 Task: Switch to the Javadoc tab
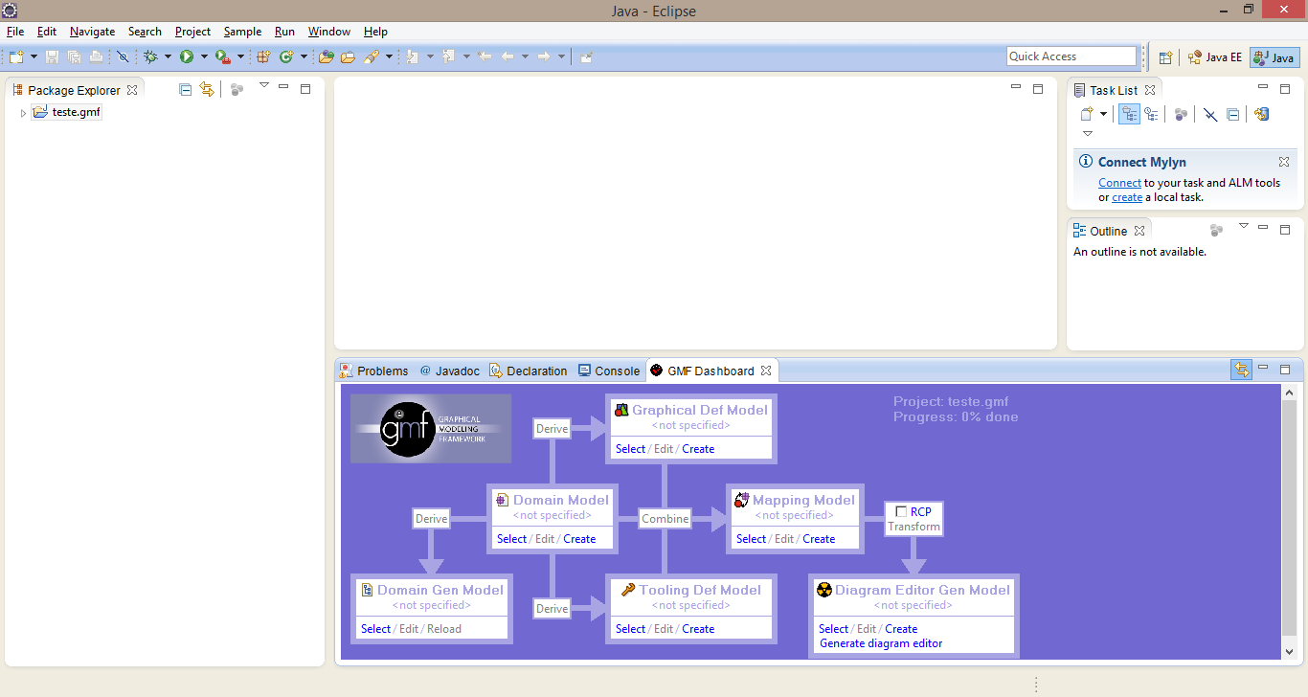pos(449,371)
